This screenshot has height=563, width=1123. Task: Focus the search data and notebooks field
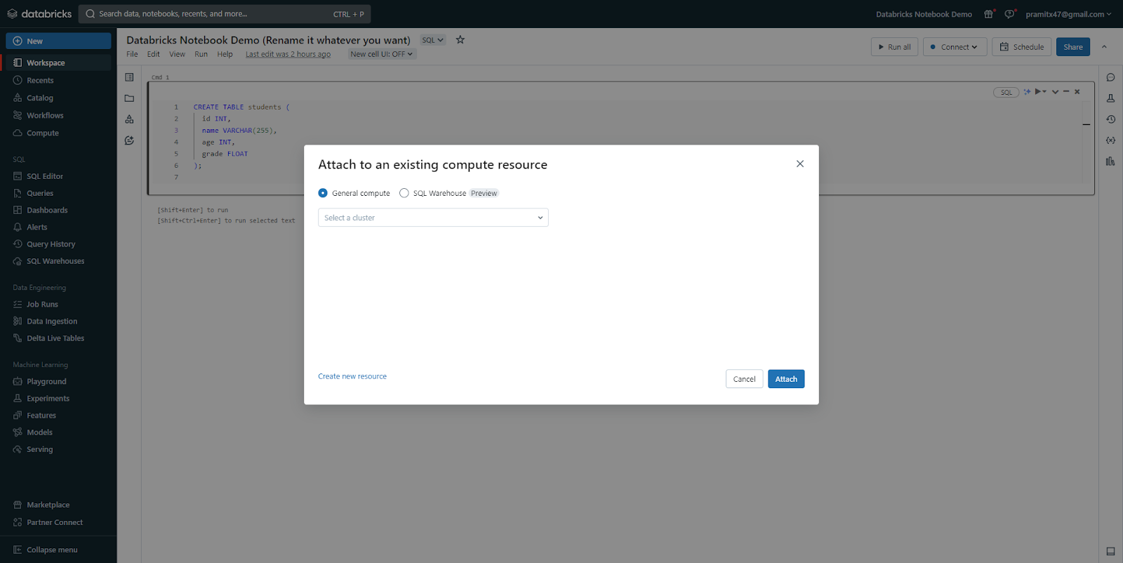(225, 14)
